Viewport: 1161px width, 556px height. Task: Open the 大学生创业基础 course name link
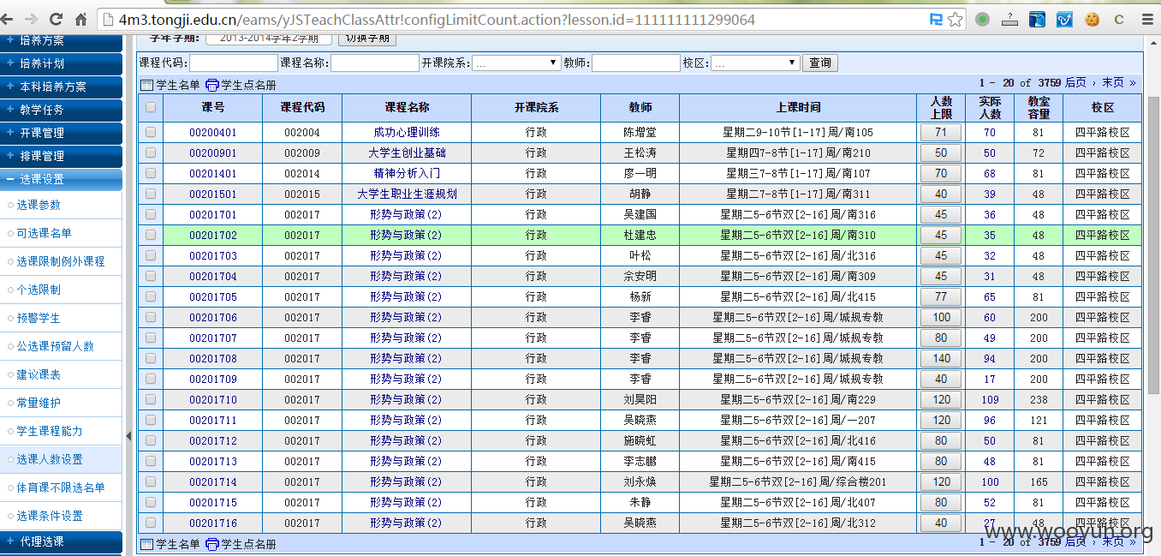pos(407,152)
